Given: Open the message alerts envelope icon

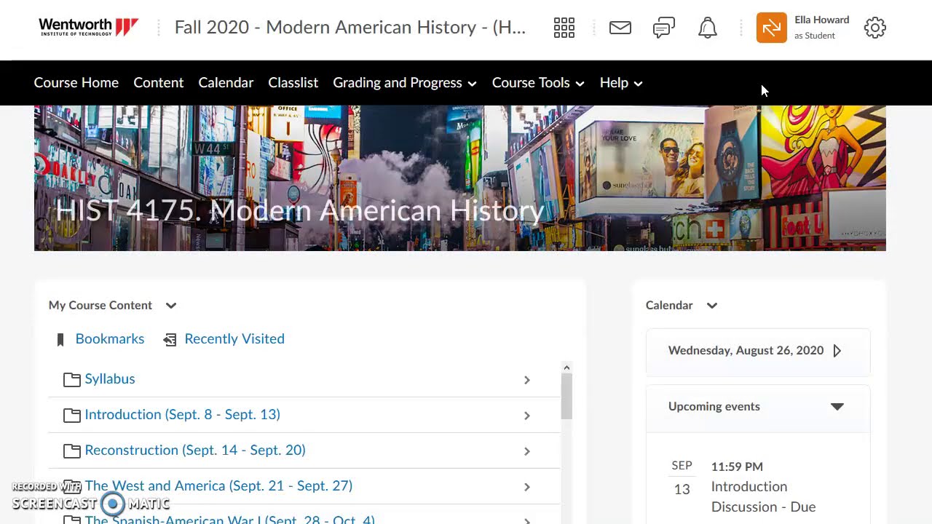Looking at the screenshot, I should point(620,28).
